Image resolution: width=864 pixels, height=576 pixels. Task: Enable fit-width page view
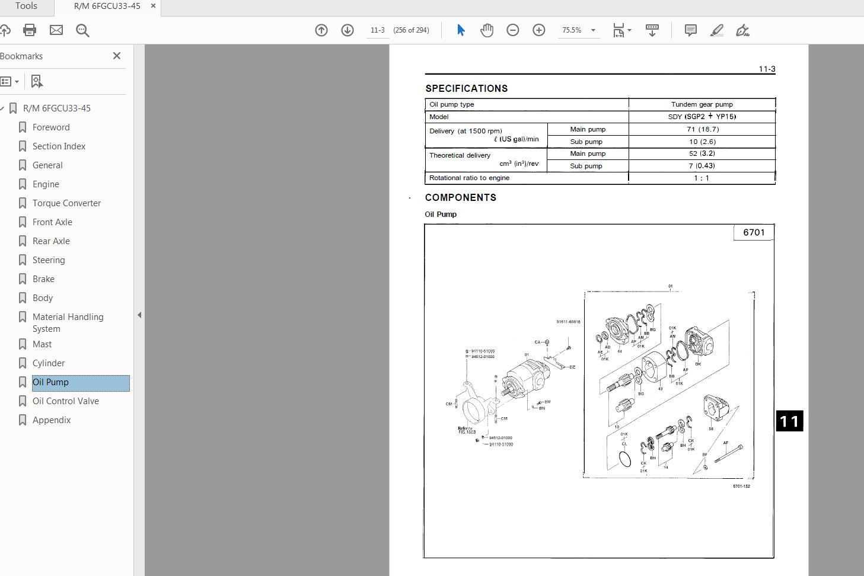point(617,30)
